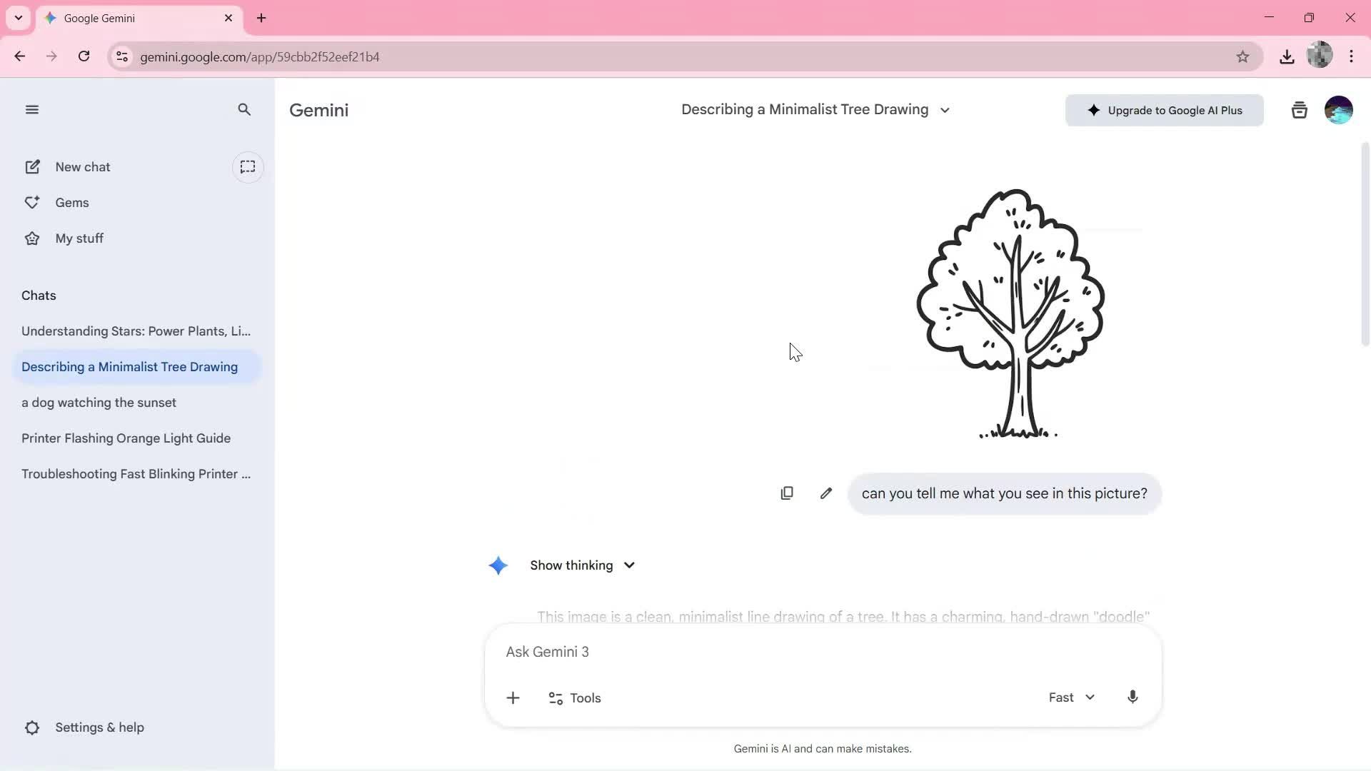
Task: Click the search chats icon
Action: click(x=244, y=109)
